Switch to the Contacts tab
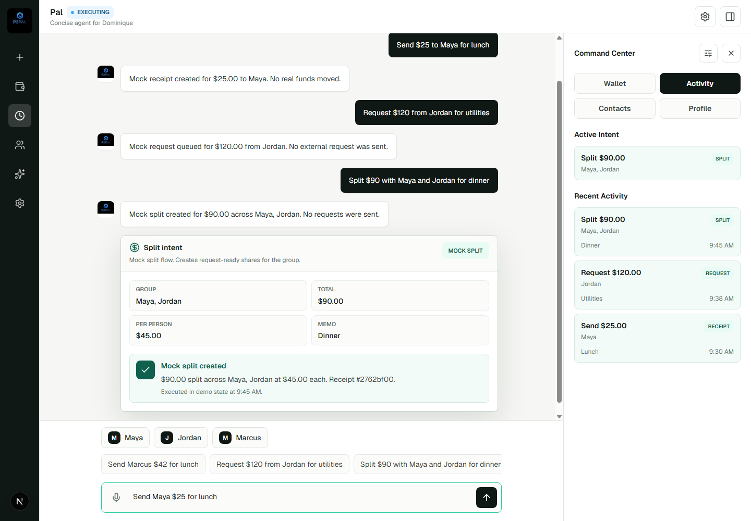Screen dimensions: 751x521 coord(615,108)
